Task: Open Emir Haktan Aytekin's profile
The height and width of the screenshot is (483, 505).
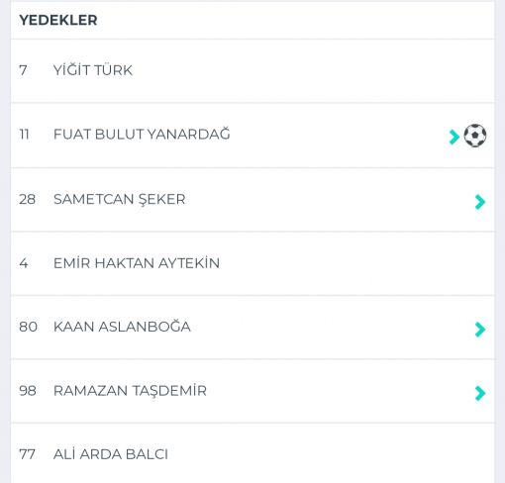Action: [137, 263]
